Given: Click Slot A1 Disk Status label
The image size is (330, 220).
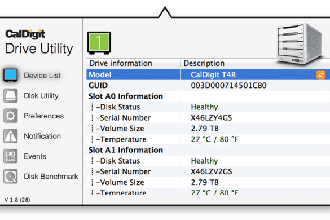Looking at the screenshot, I should [118, 161].
